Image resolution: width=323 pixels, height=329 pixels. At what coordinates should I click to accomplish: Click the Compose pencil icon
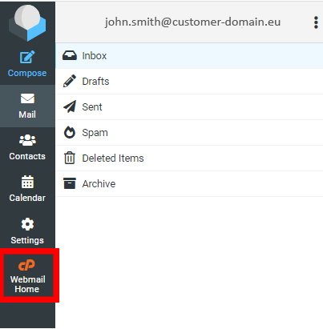tap(27, 57)
